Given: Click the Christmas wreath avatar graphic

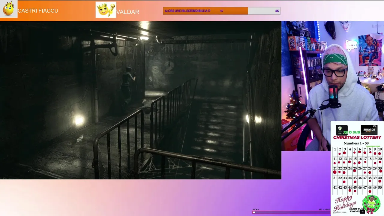Looking at the screenshot, I should click(371, 204).
